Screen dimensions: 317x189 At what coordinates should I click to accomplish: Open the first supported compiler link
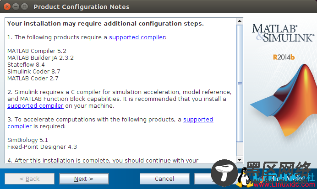point(137,37)
